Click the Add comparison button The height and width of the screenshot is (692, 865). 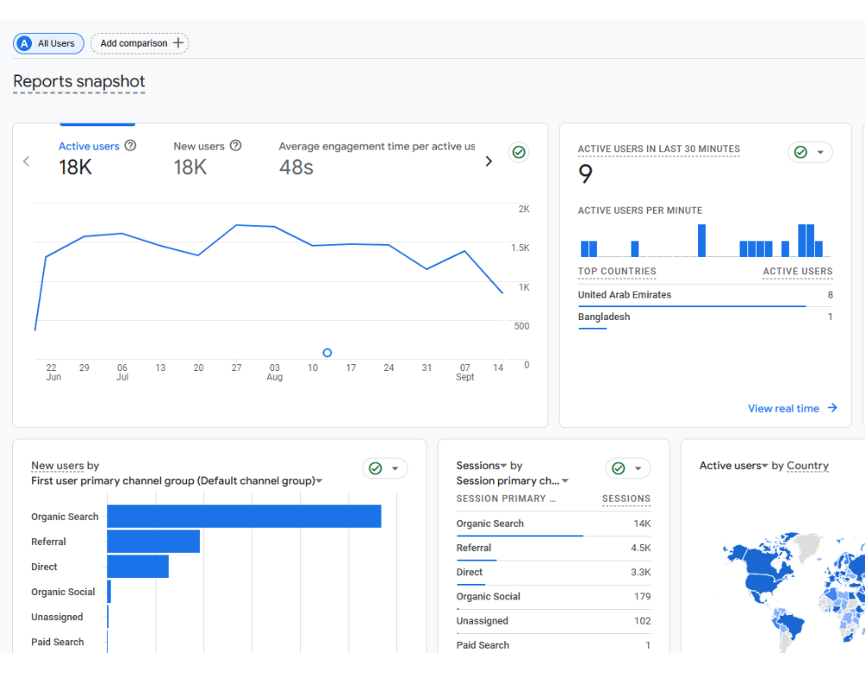(139, 43)
